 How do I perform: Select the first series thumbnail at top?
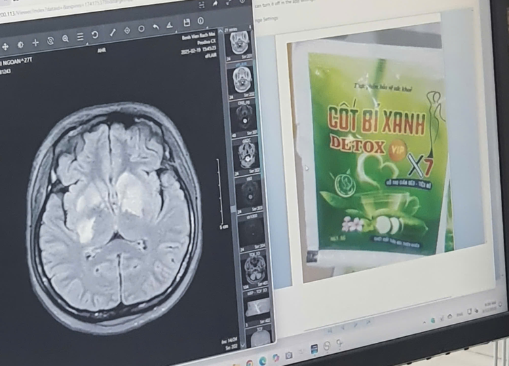tap(238, 43)
